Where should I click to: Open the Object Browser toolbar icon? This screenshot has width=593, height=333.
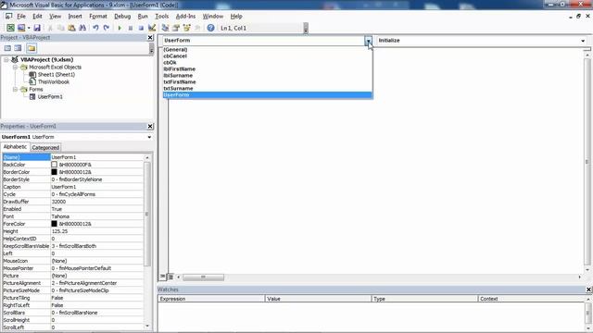pyautogui.click(x=187, y=28)
